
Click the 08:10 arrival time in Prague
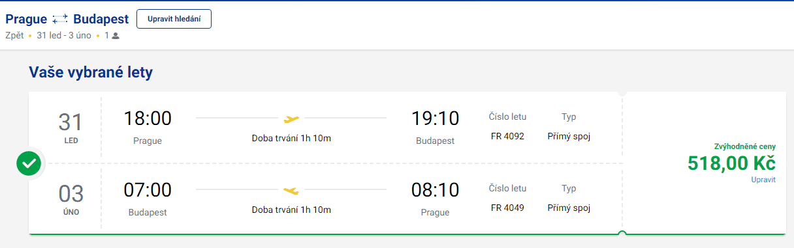[x=435, y=190]
